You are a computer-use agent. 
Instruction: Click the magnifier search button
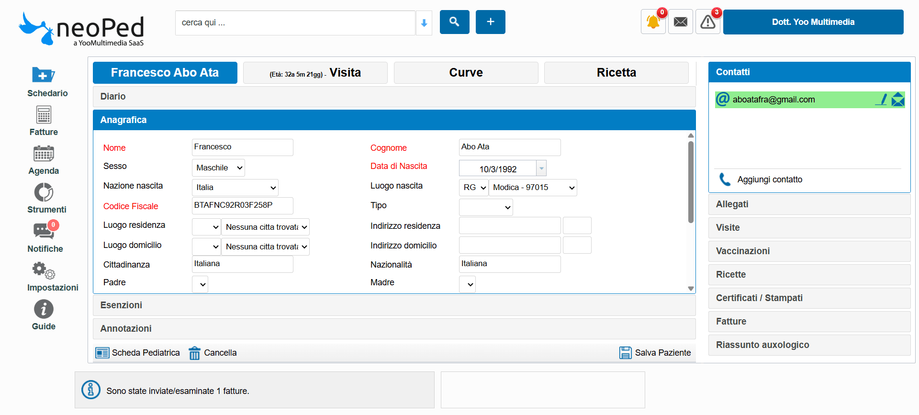tap(454, 22)
